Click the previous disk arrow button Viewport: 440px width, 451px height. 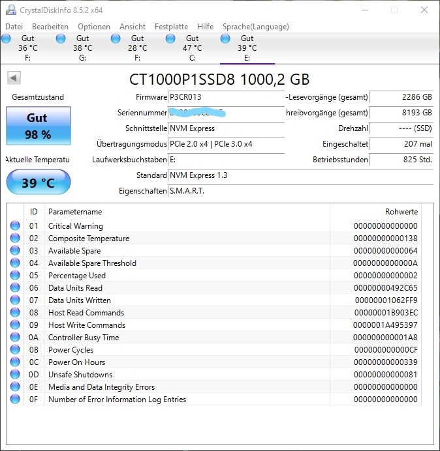(x=14, y=78)
